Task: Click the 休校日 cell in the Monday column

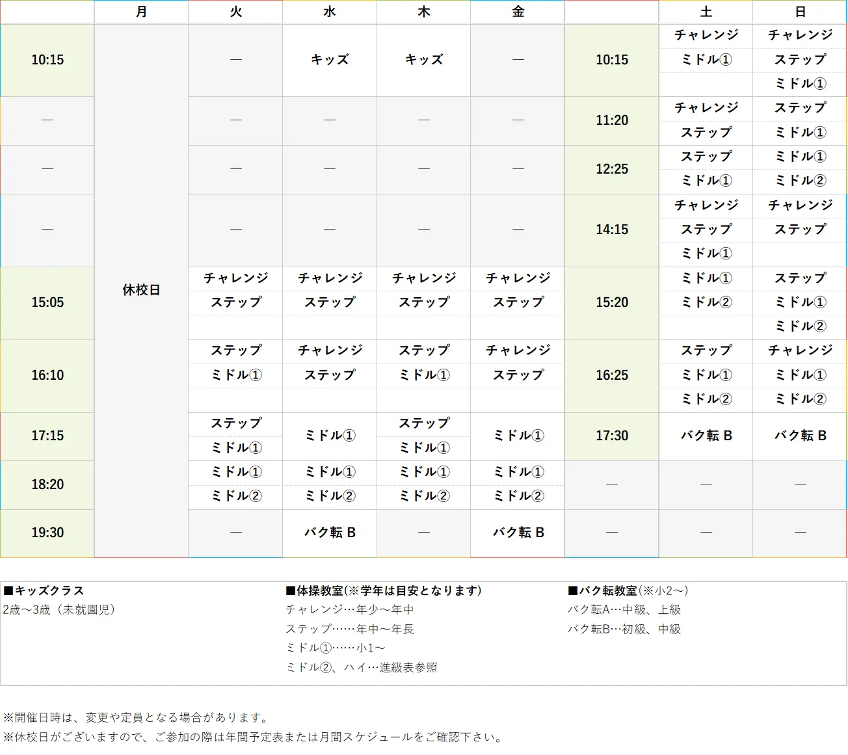Action: click(141, 291)
